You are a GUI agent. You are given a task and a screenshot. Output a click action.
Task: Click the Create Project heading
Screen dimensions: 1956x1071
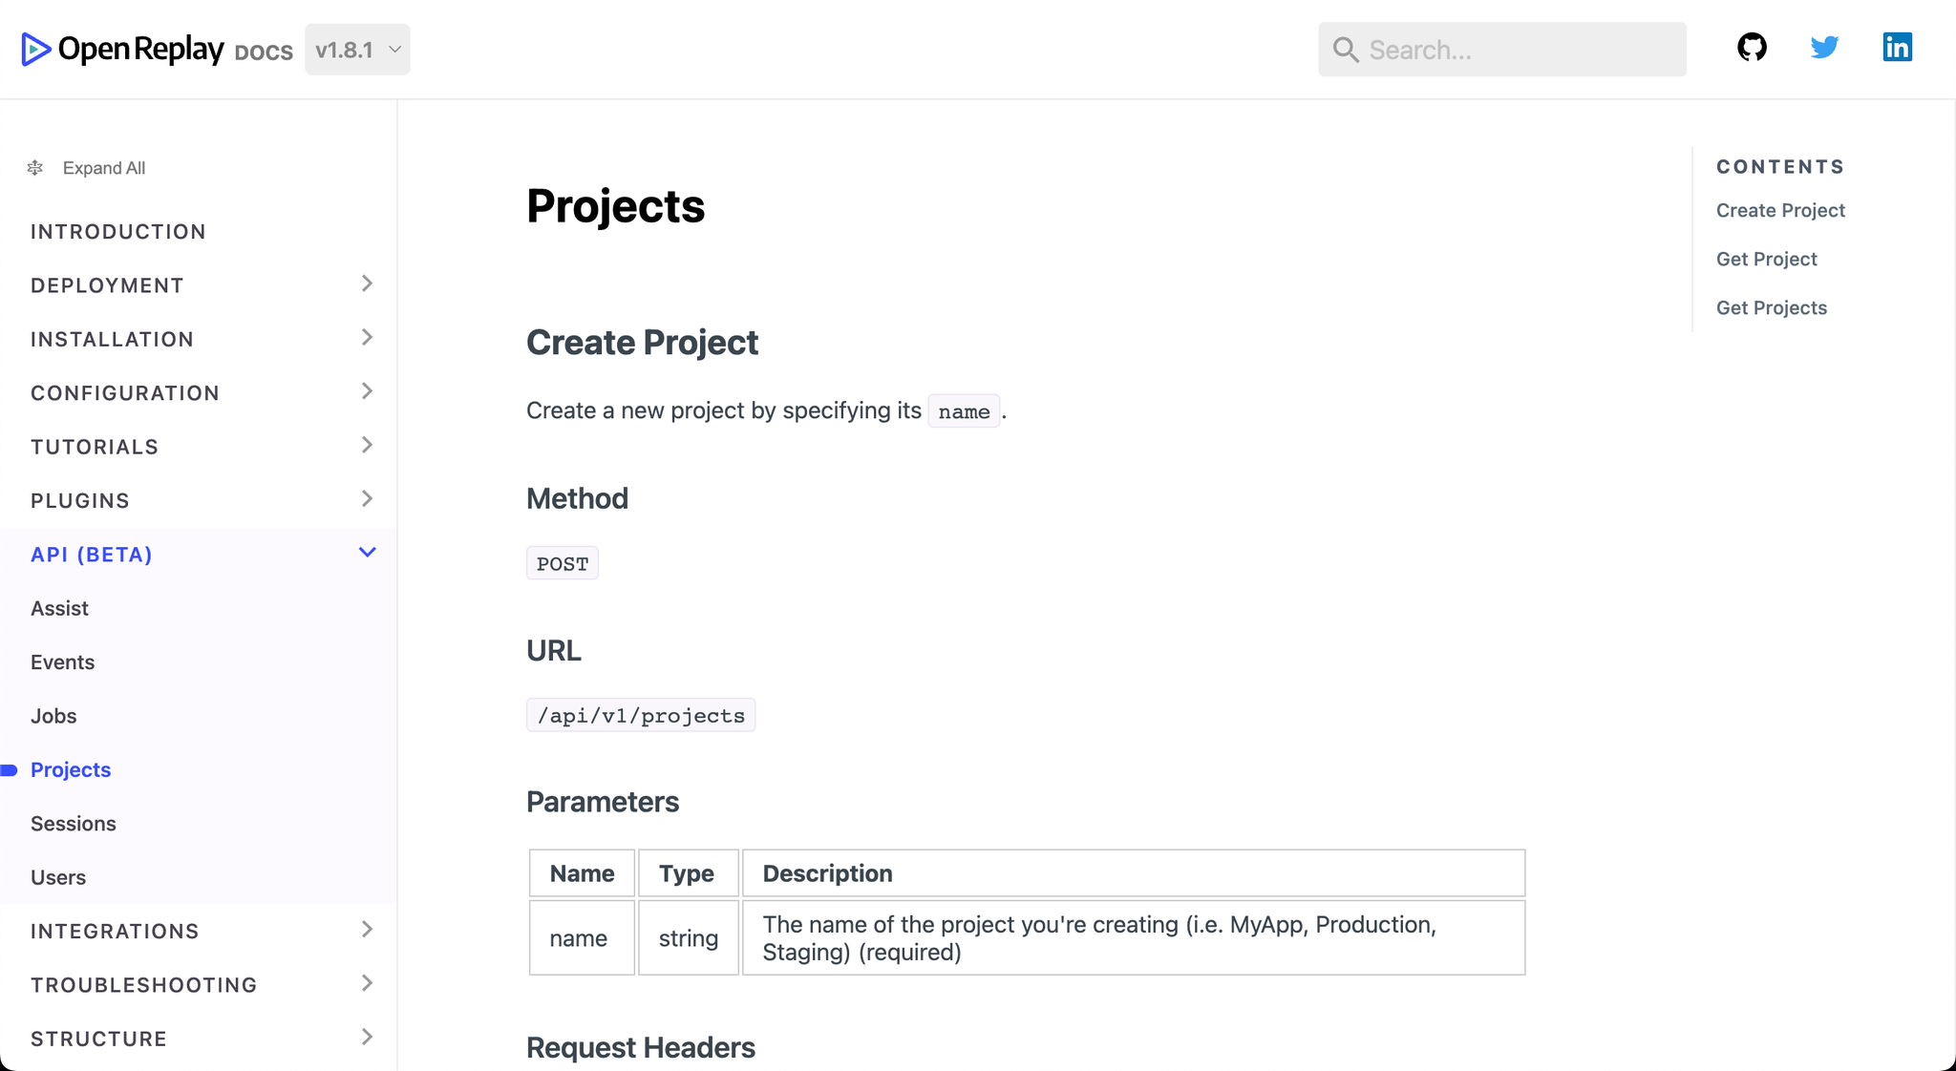tap(642, 343)
